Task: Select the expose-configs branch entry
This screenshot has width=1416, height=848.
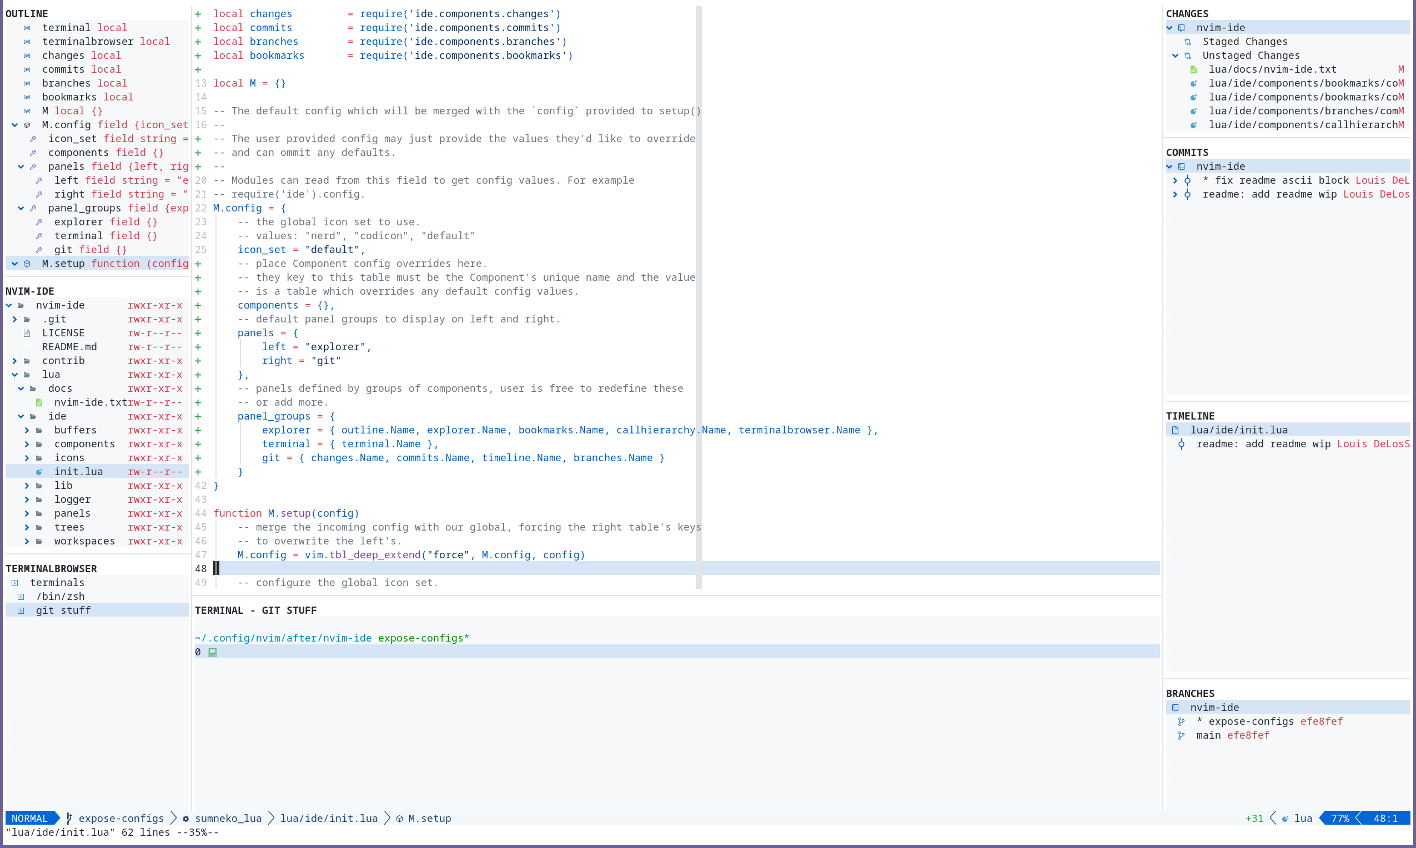Action: click(1250, 721)
